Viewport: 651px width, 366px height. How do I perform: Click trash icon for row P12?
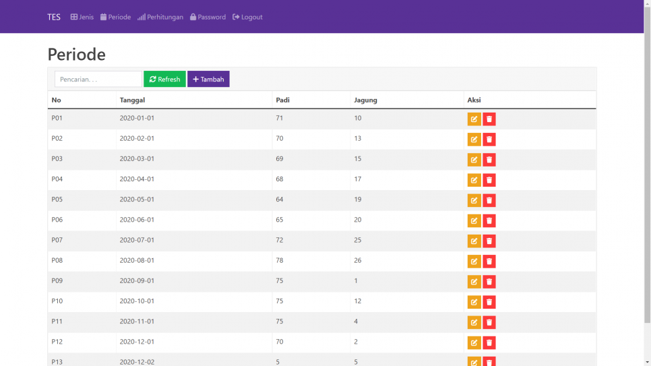tap(489, 342)
